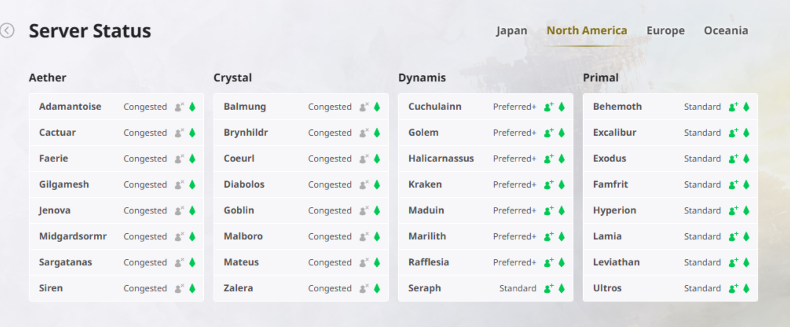The image size is (790, 327).
Task: Select the North America region tab
Action: 587,30
